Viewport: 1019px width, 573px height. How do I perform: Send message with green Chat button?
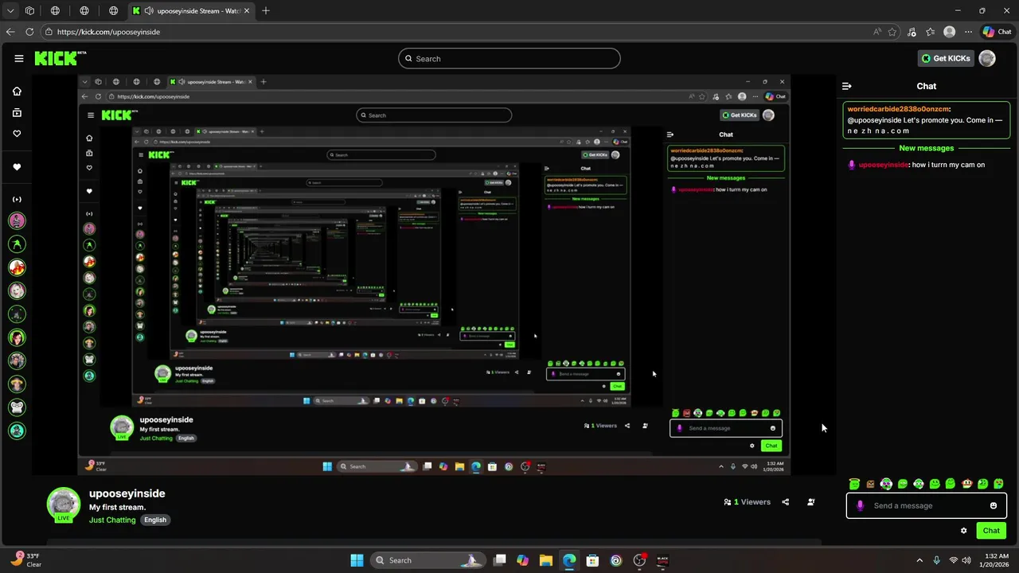(x=991, y=531)
